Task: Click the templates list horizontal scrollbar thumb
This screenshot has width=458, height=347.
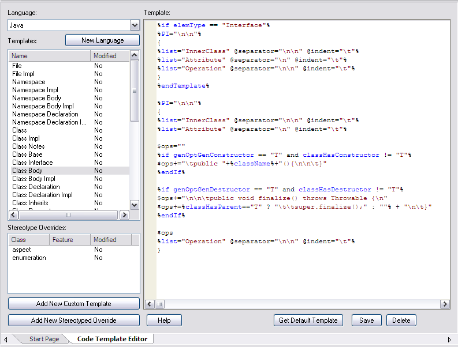Action: (x=68, y=215)
